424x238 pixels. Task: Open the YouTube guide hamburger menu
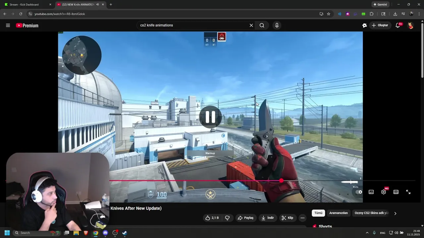pyautogui.click(x=8, y=25)
